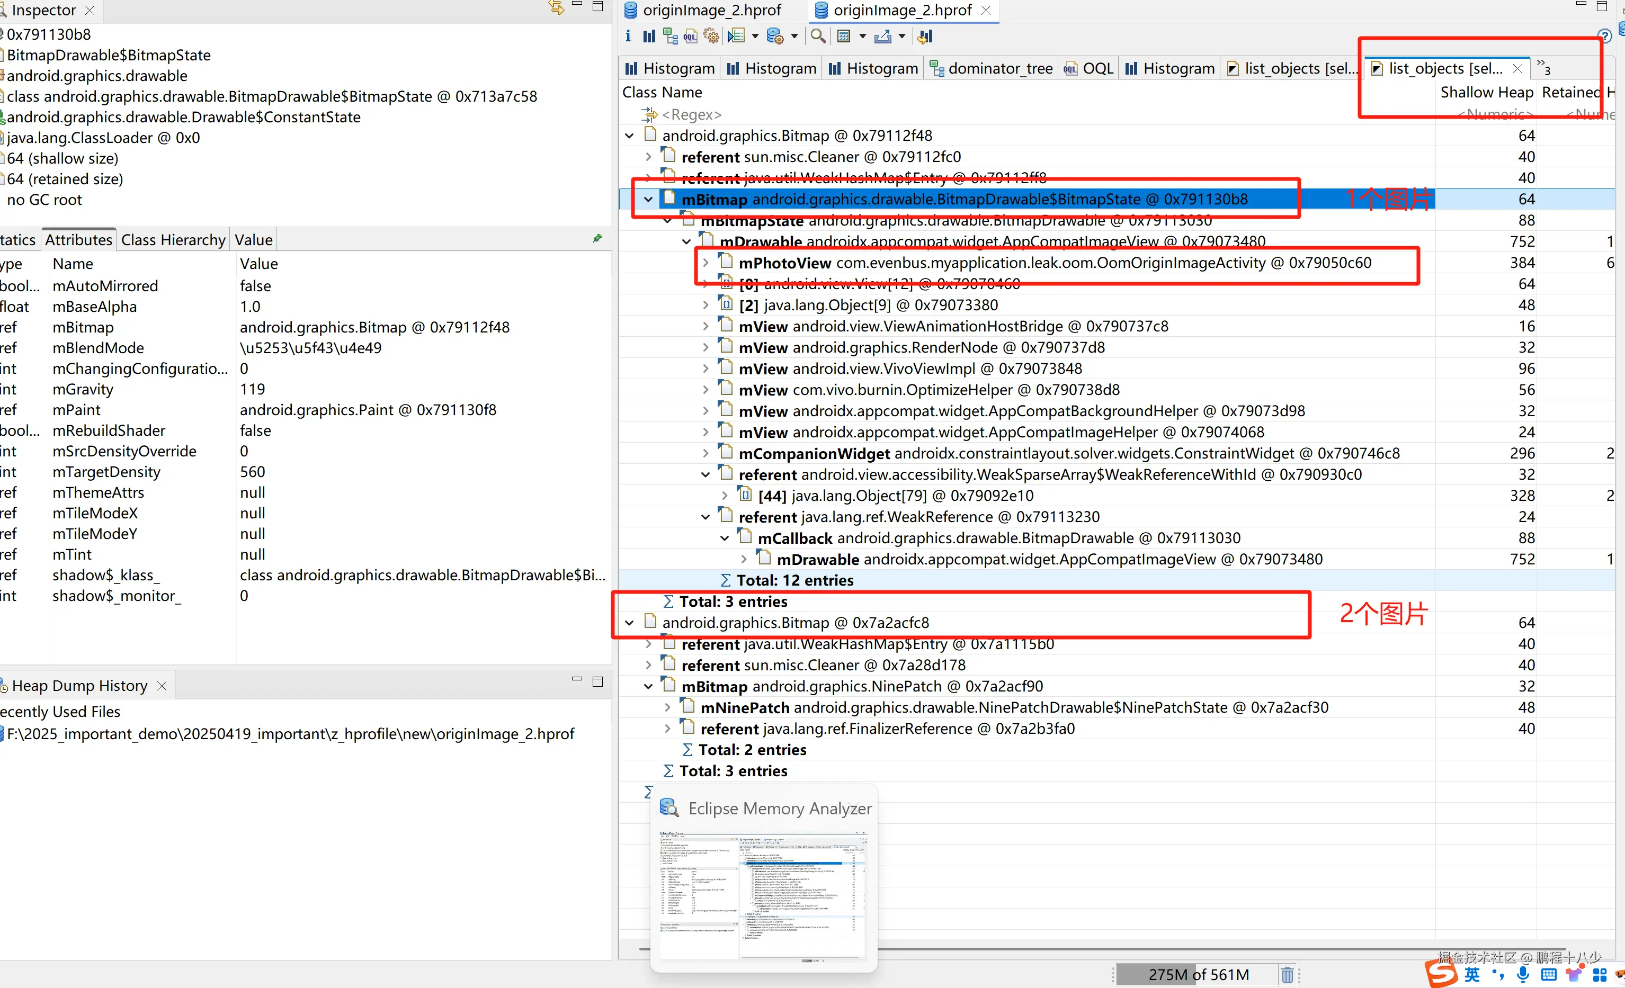
Task: Expand mPhotoView OomOriginImageActivity tree node
Action: tap(706, 263)
